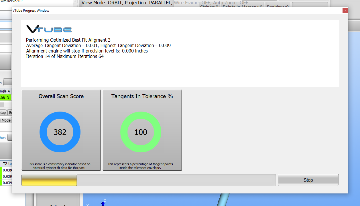Switch to the partially hidden Setup tab
Viewport: 360px width, 206px height.
click(3, 112)
